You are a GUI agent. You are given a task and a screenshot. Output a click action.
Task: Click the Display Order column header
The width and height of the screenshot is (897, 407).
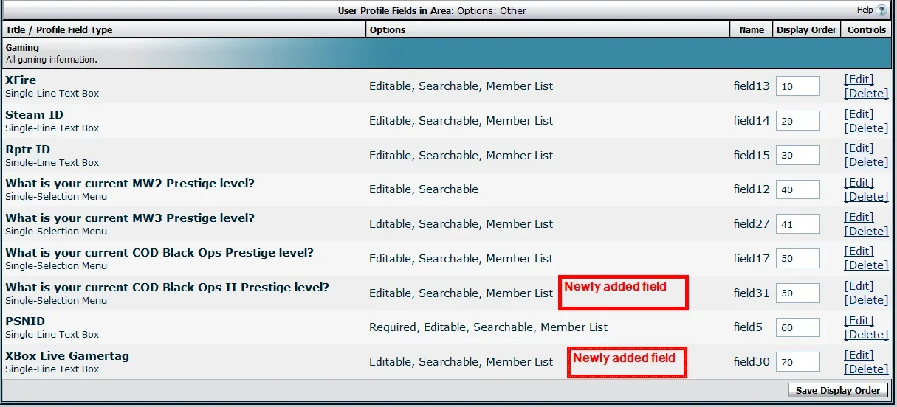807,30
